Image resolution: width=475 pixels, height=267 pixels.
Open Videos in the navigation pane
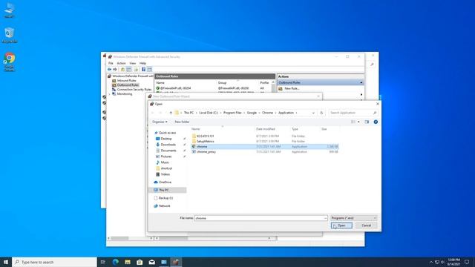click(165, 174)
